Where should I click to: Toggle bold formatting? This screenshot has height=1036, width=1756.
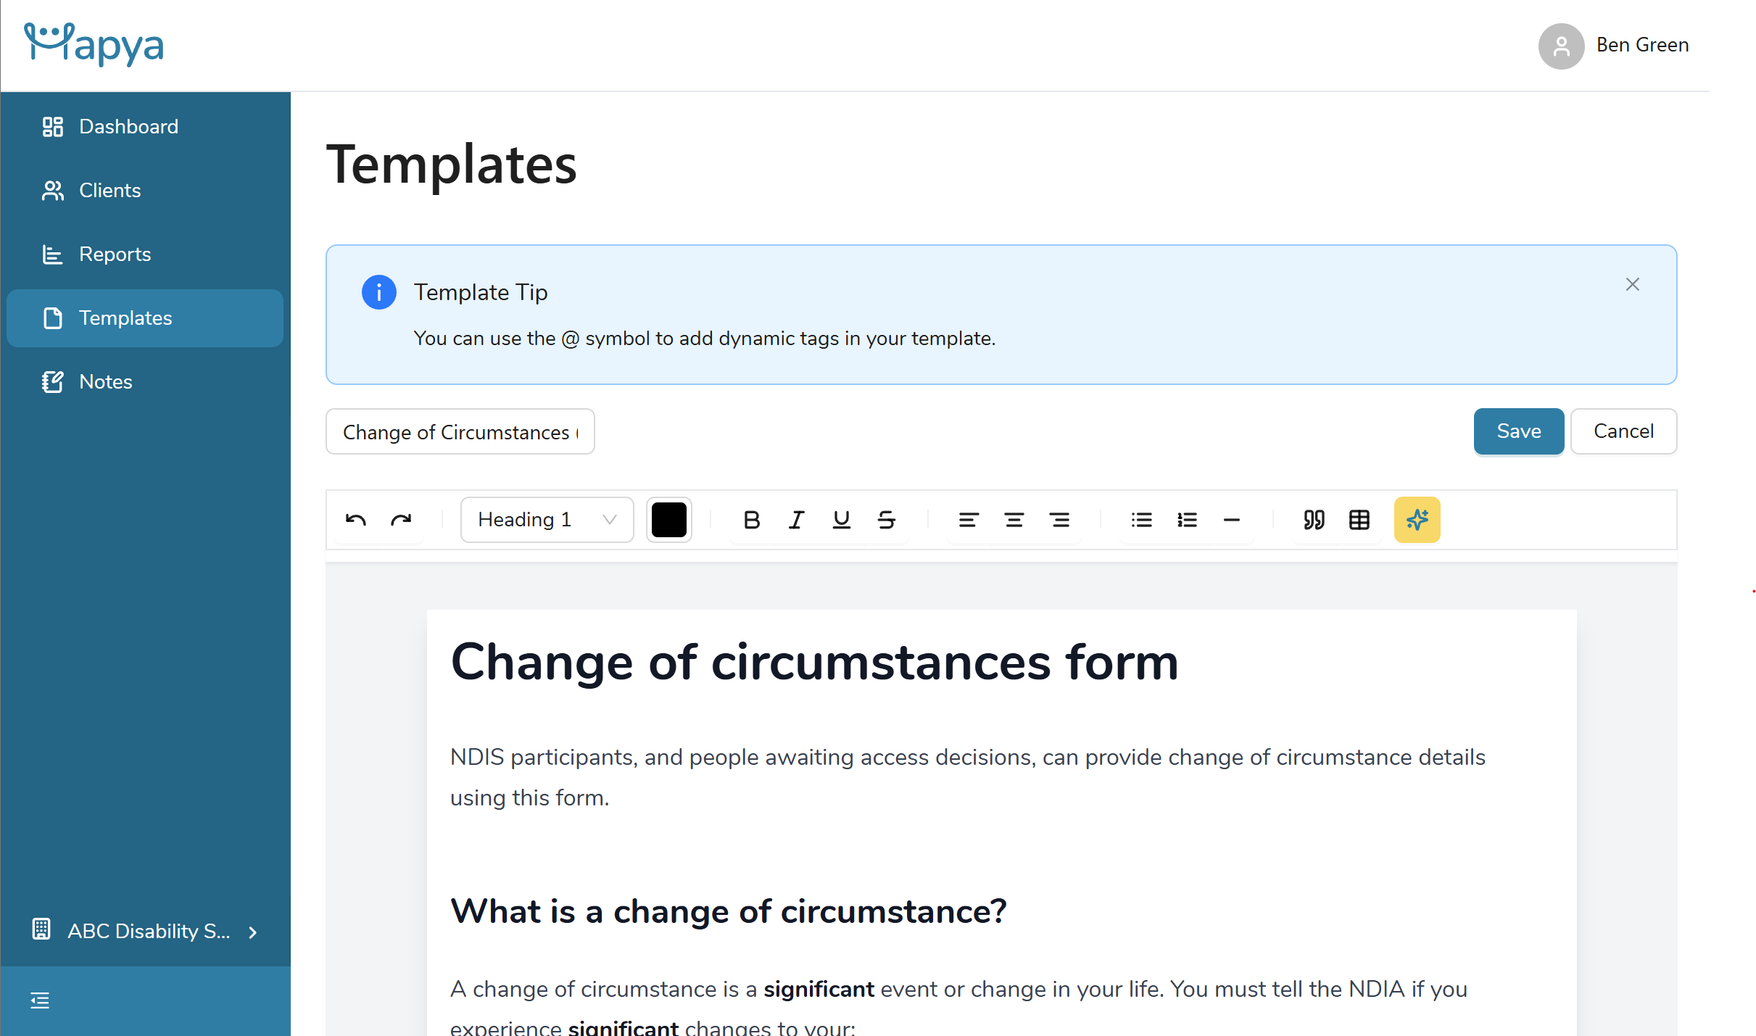[751, 520]
